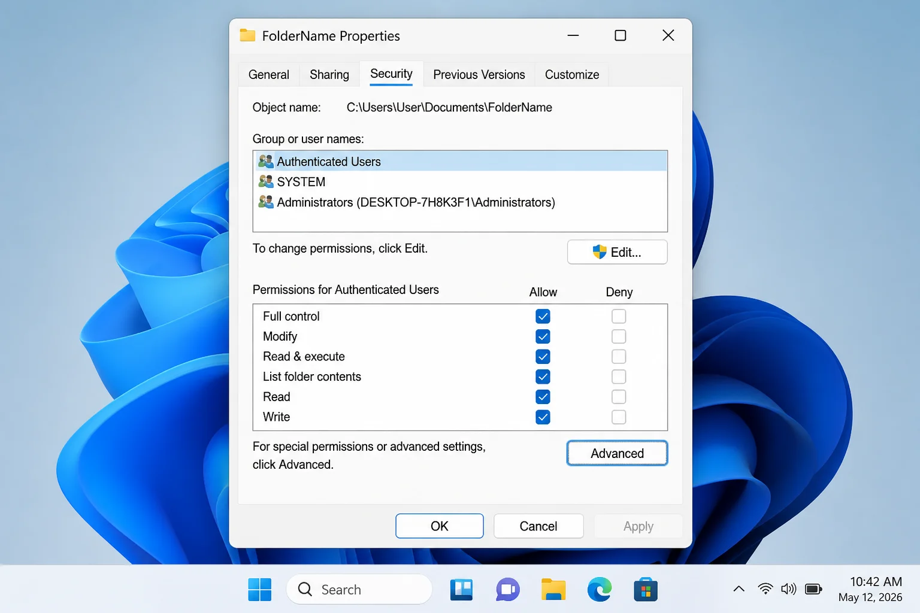Click the Edit... permissions button

click(618, 252)
